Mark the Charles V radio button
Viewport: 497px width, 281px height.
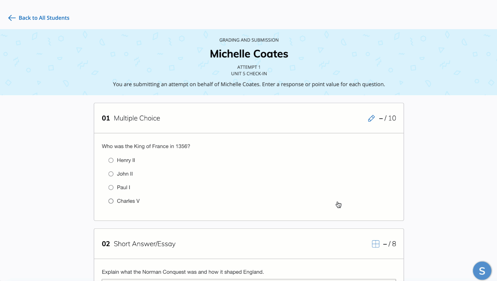tap(111, 201)
